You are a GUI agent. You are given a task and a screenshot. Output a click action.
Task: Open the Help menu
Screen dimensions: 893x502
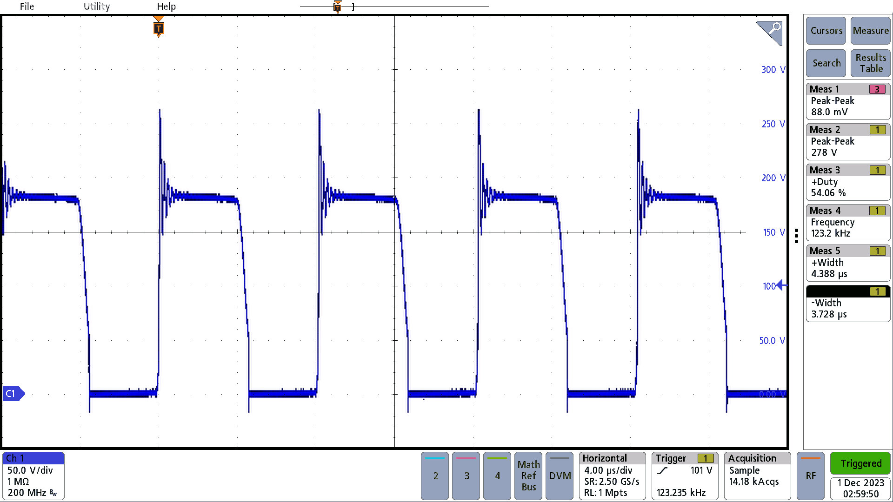tap(166, 7)
